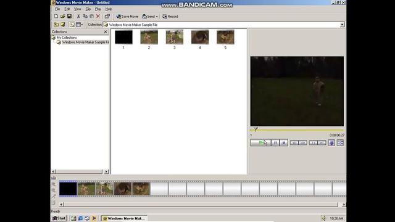395x222 pixels.
Task: Select the fifth storyboard clip
Action: (141, 189)
